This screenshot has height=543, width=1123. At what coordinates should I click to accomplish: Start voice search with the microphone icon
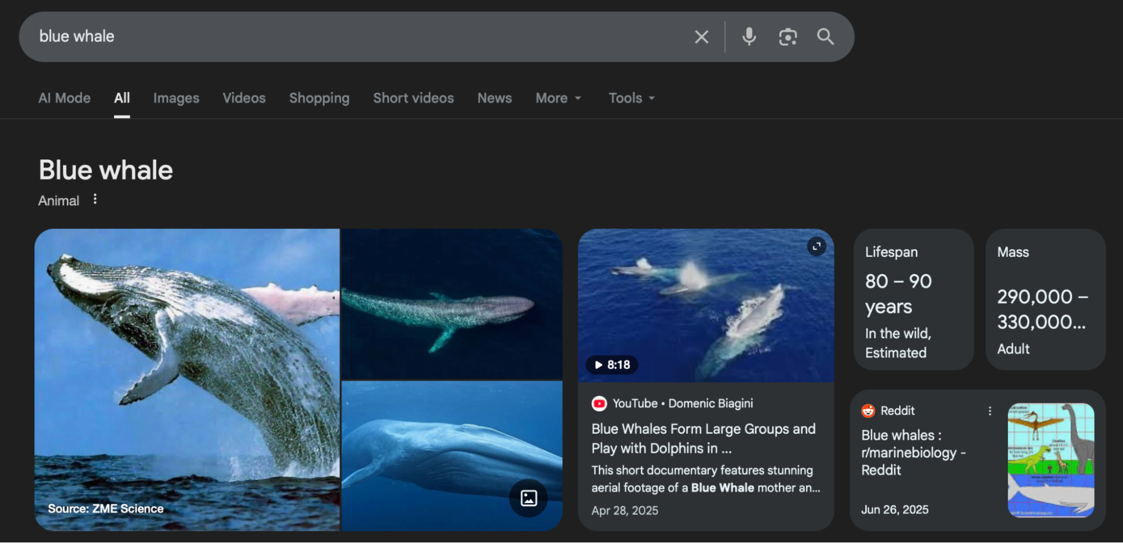click(749, 37)
